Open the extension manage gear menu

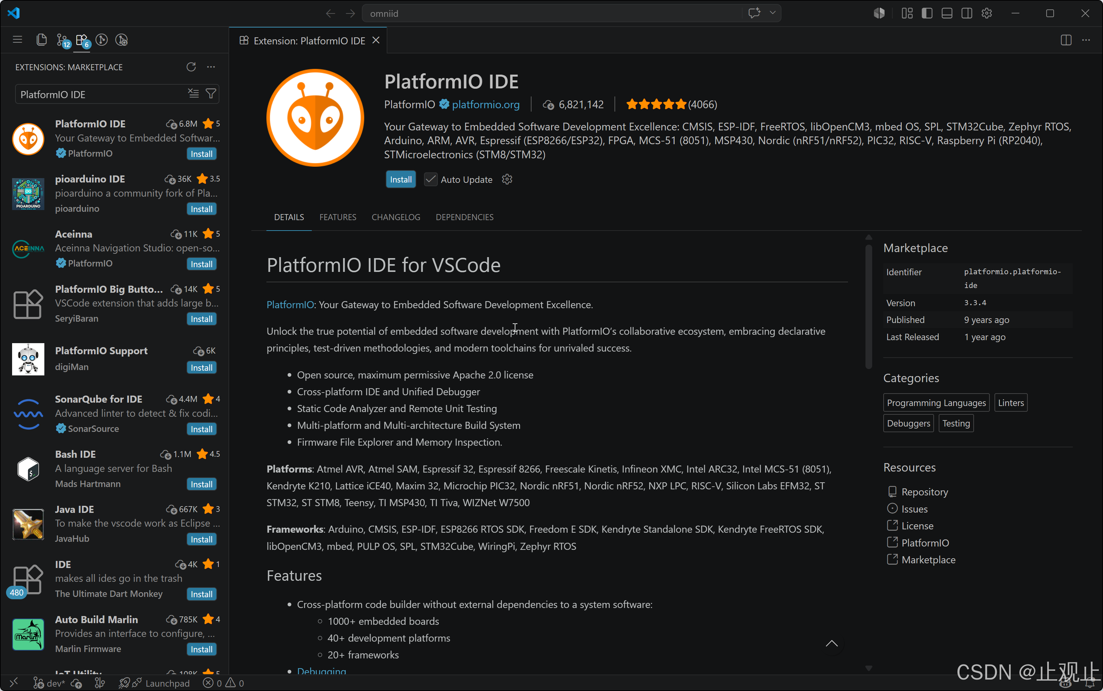(507, 179)
